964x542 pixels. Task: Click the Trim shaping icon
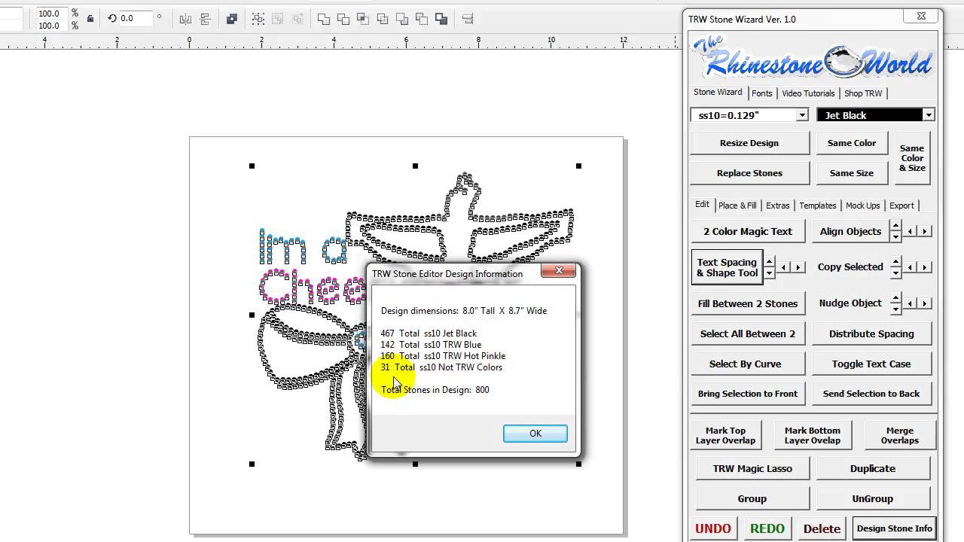click(x=343, y=19)
